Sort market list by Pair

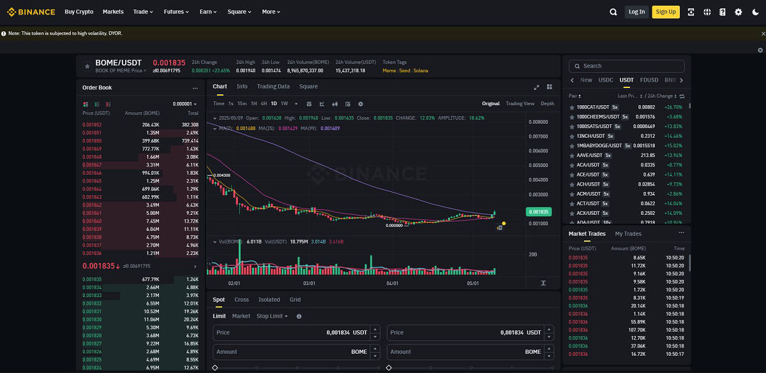pyautogui.click(x=574, y=96)
